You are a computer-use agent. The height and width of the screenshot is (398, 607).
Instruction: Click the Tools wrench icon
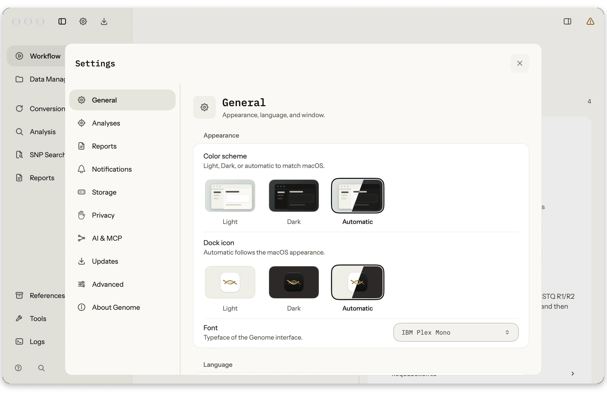point(19,318)
